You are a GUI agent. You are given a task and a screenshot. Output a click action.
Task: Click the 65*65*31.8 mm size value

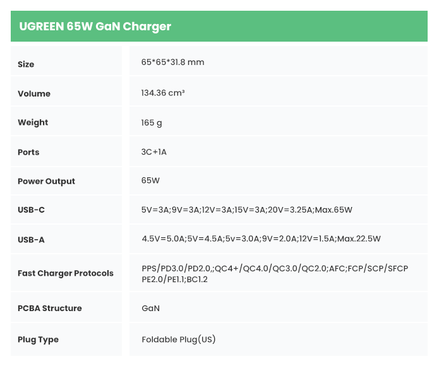[172, 62]
